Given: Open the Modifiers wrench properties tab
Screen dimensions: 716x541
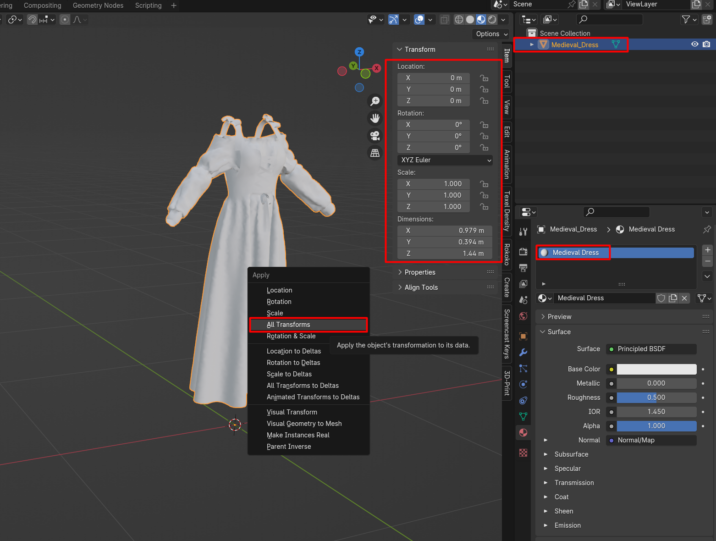Looking at the screenshot, I should tap(523, 352).
